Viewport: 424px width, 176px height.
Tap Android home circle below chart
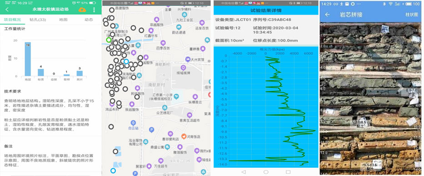pyautogui.click(x=266, y=171)
